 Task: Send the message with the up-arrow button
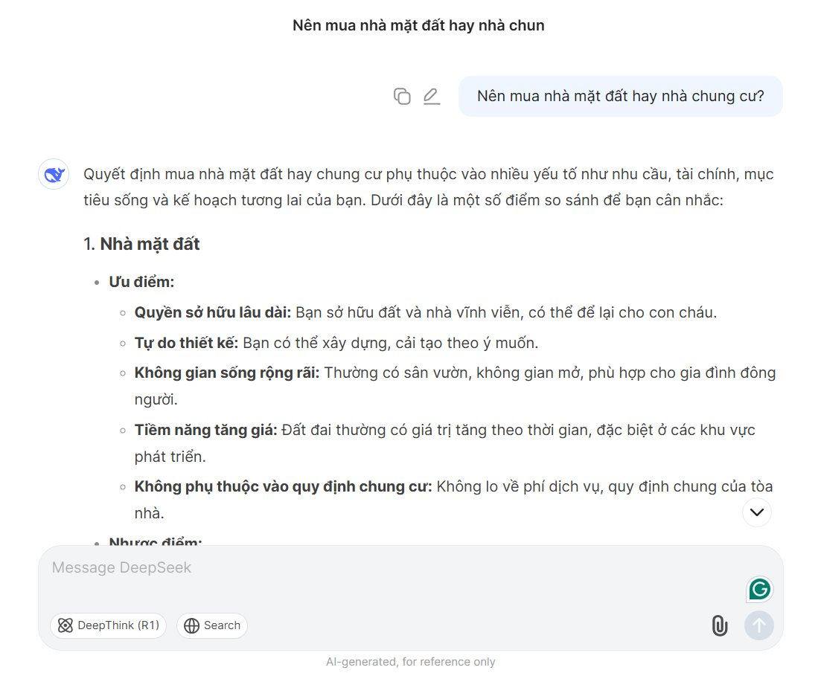coord(758,625)
